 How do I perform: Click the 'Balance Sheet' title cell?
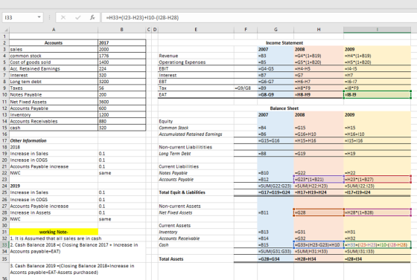coord(284,108)
